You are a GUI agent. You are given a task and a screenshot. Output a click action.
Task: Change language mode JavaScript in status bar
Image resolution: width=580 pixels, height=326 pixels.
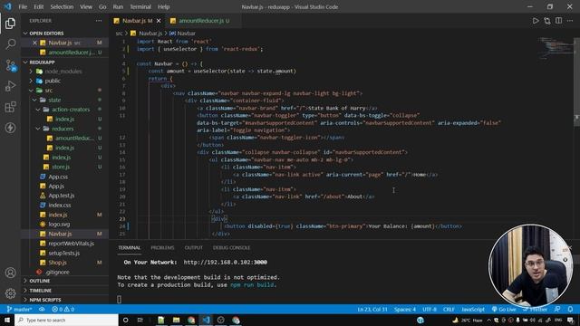[x=473, y=309]
